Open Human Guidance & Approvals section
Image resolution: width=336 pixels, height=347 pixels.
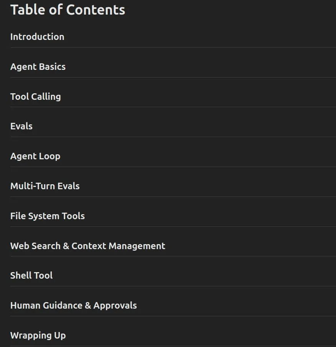(x=74, y=306)
